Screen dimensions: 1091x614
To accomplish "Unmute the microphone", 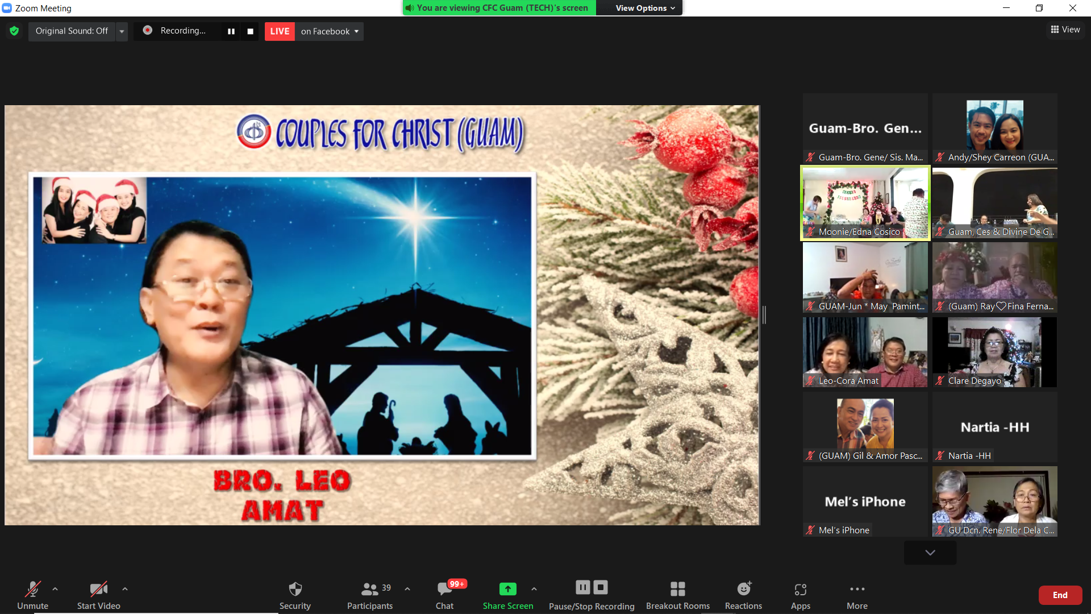I will point(32,595).
